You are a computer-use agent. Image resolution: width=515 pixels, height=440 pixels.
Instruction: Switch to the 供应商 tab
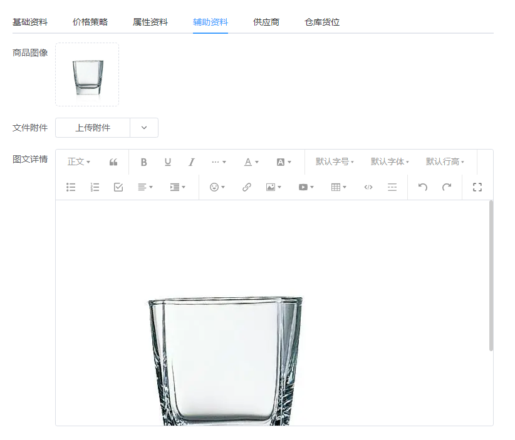point(266,22)
